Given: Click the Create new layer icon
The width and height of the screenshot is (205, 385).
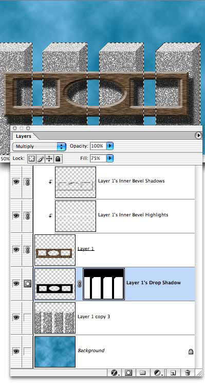Looking at the screenshot, I should click(x=173, y=373).
